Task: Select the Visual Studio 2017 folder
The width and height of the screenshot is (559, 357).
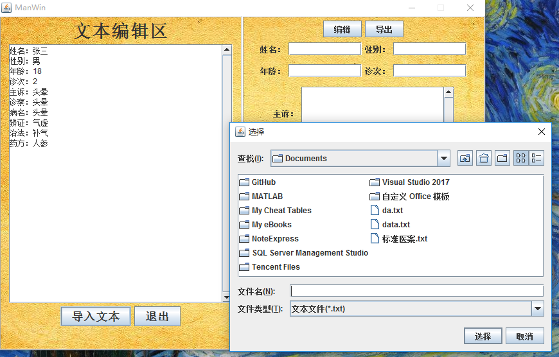Action: pos(410,182)
